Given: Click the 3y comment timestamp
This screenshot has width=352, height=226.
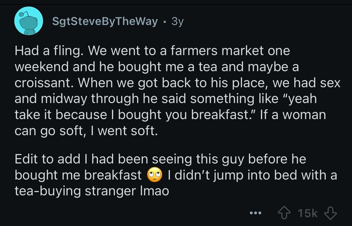Looking at the screenshot, I should [177, 22].
